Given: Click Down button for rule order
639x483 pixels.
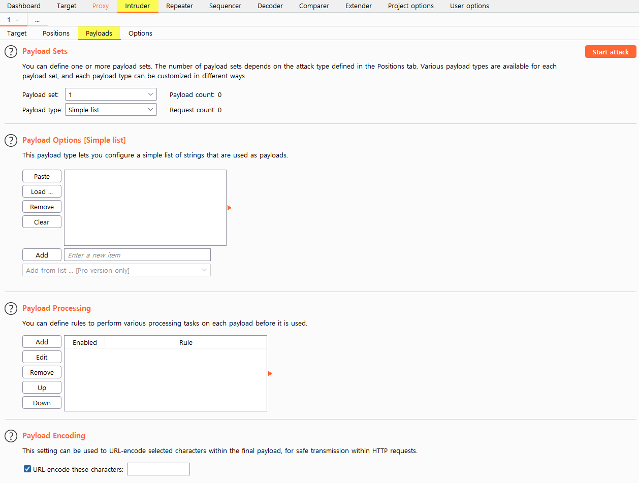Looking at the screenshot, I should (42, 403).
